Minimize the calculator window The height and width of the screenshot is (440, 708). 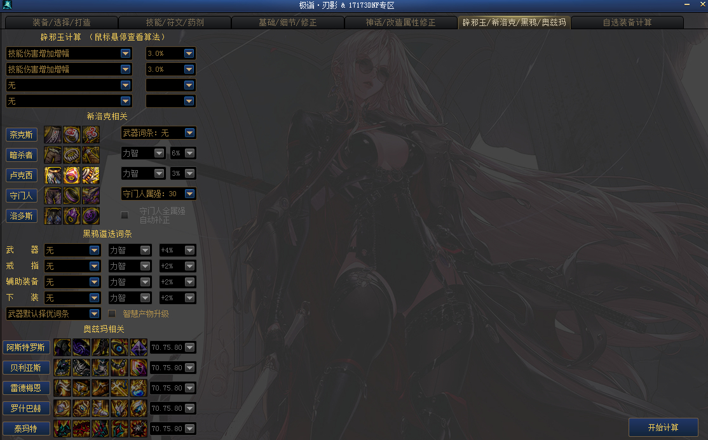(x=687, y=4)
